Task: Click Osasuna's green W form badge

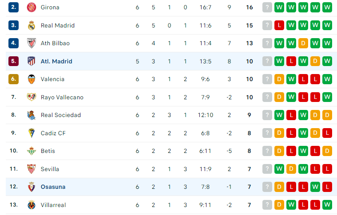Action: click(315, 187)
